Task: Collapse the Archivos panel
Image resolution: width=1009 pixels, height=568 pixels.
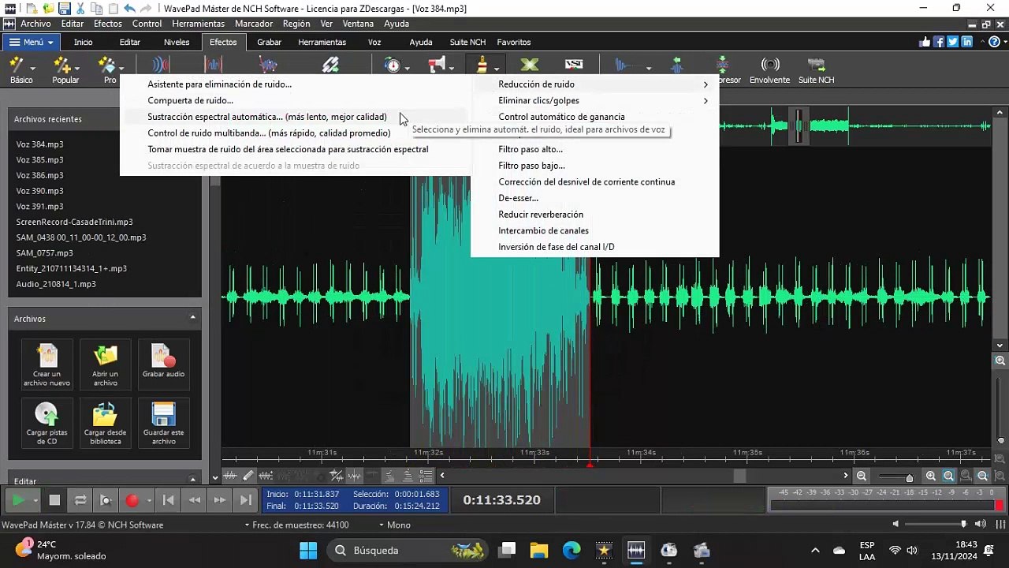Action: pos(192,318)
